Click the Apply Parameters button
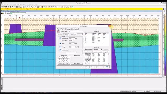This screenshot has width=167, height=94. pos(88,49)
